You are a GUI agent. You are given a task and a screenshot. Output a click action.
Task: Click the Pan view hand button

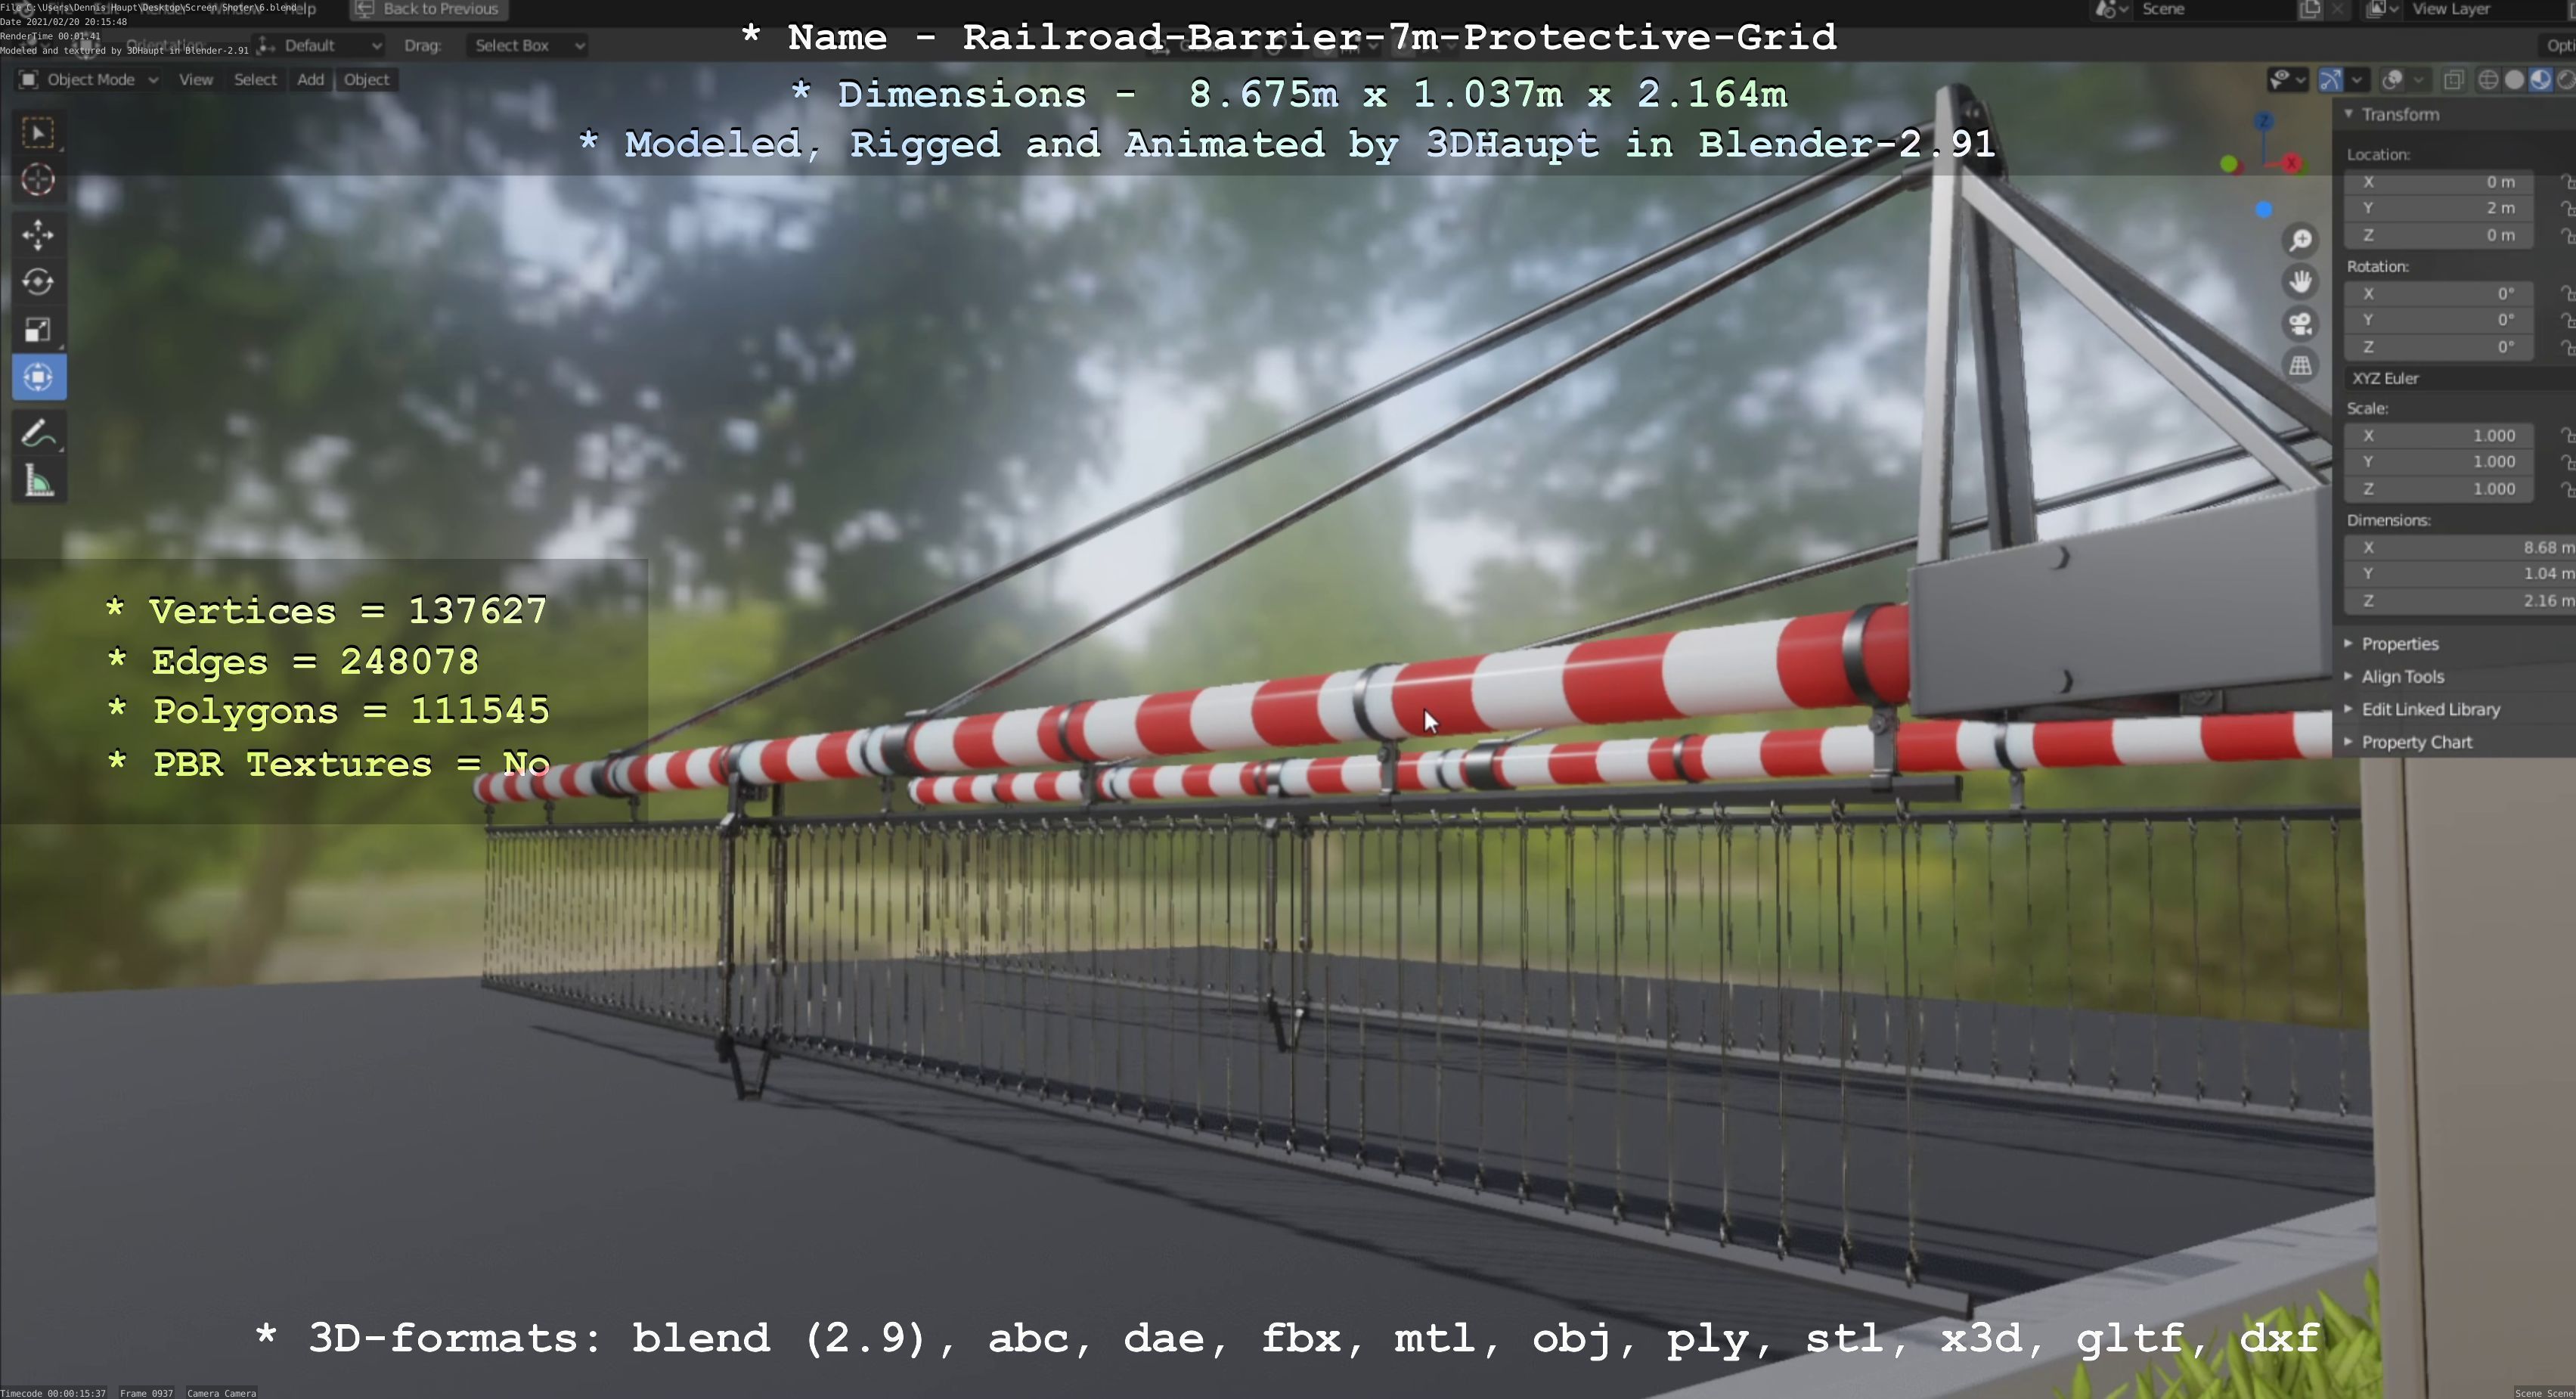pos(2301,282)
